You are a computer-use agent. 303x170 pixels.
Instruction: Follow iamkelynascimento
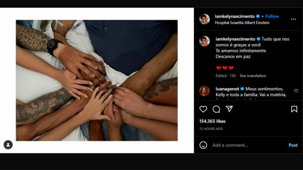(272, 16)
